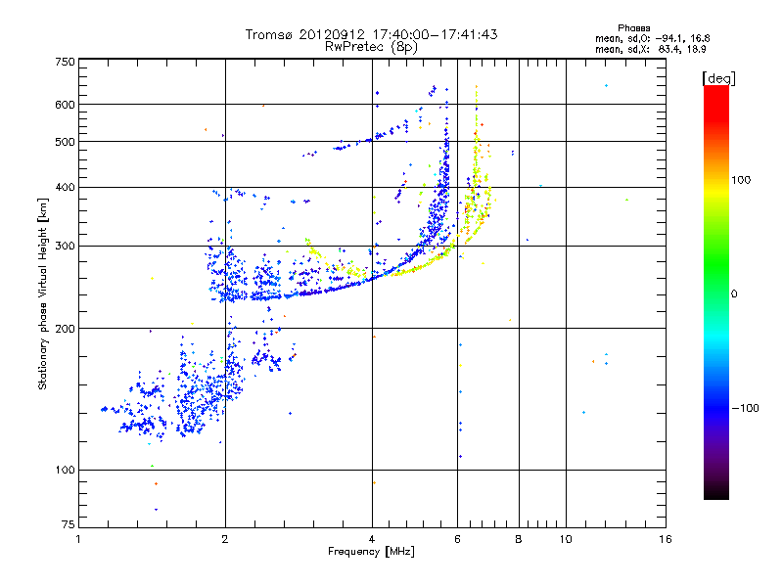Click the plot title 'Tromsø 20120912 17:40:00-17:41:43'
This screenshot has width=783, height=587.
(x=371, y=34)
